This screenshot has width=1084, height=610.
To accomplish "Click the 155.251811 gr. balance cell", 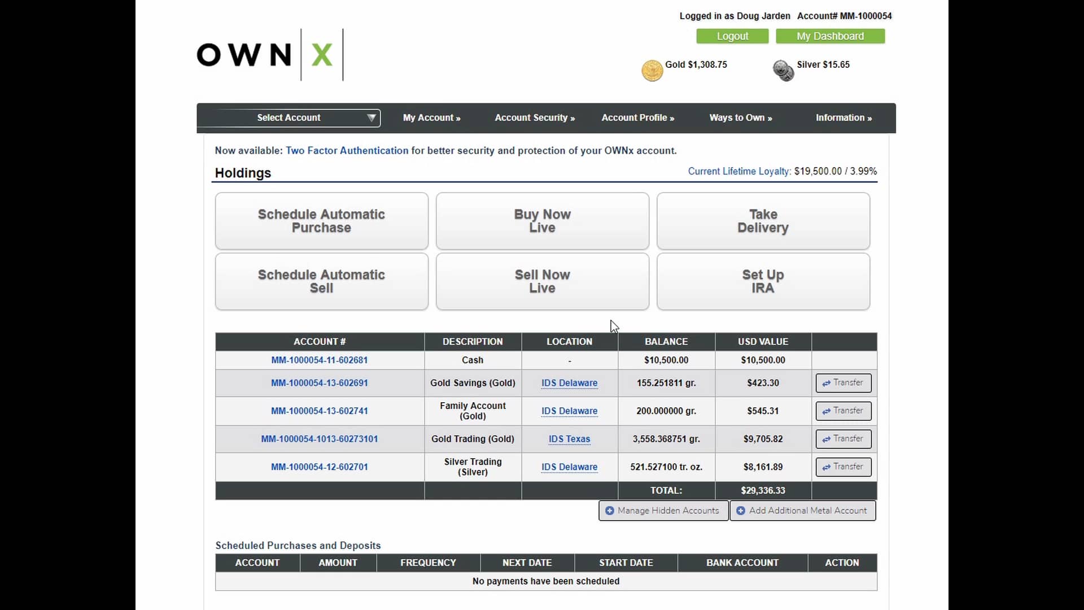I will click(666, 383).
